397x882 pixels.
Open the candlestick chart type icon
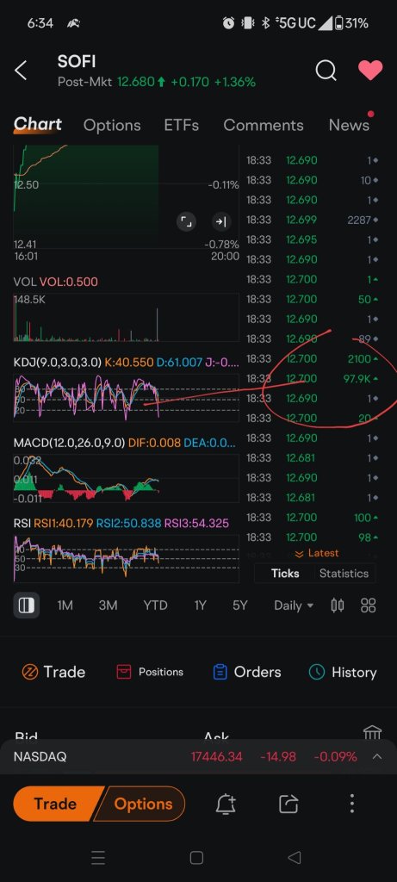coord(338,606)
